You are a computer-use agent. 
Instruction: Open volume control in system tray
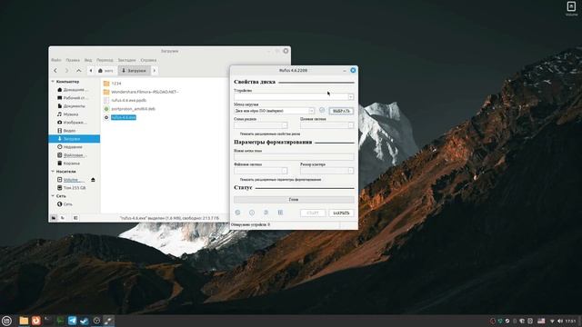(x=560, y=321)
